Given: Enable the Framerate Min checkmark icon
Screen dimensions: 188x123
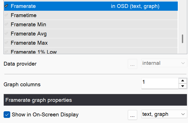Looking at the screenshot, I should click(6, 24).
